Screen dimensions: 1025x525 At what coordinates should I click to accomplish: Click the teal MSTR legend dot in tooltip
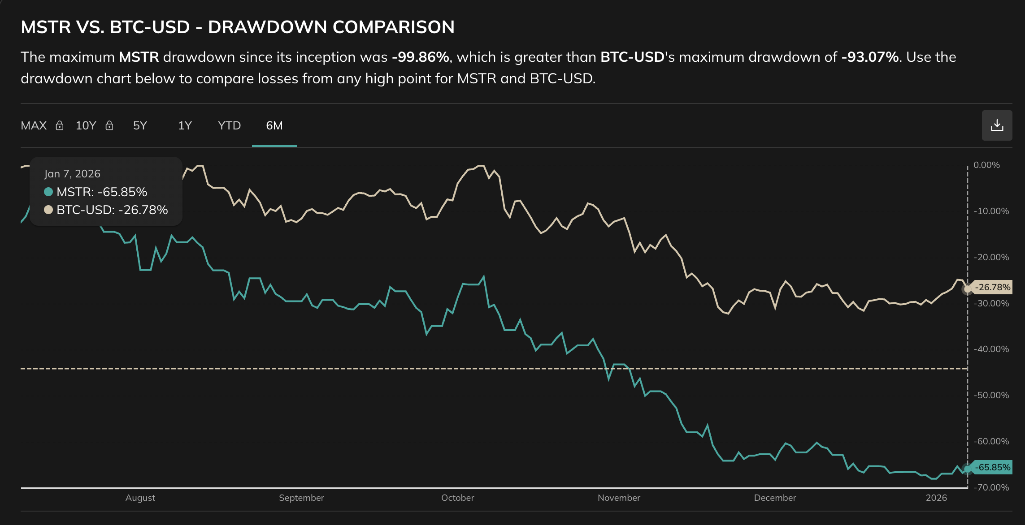click(49, 192)
